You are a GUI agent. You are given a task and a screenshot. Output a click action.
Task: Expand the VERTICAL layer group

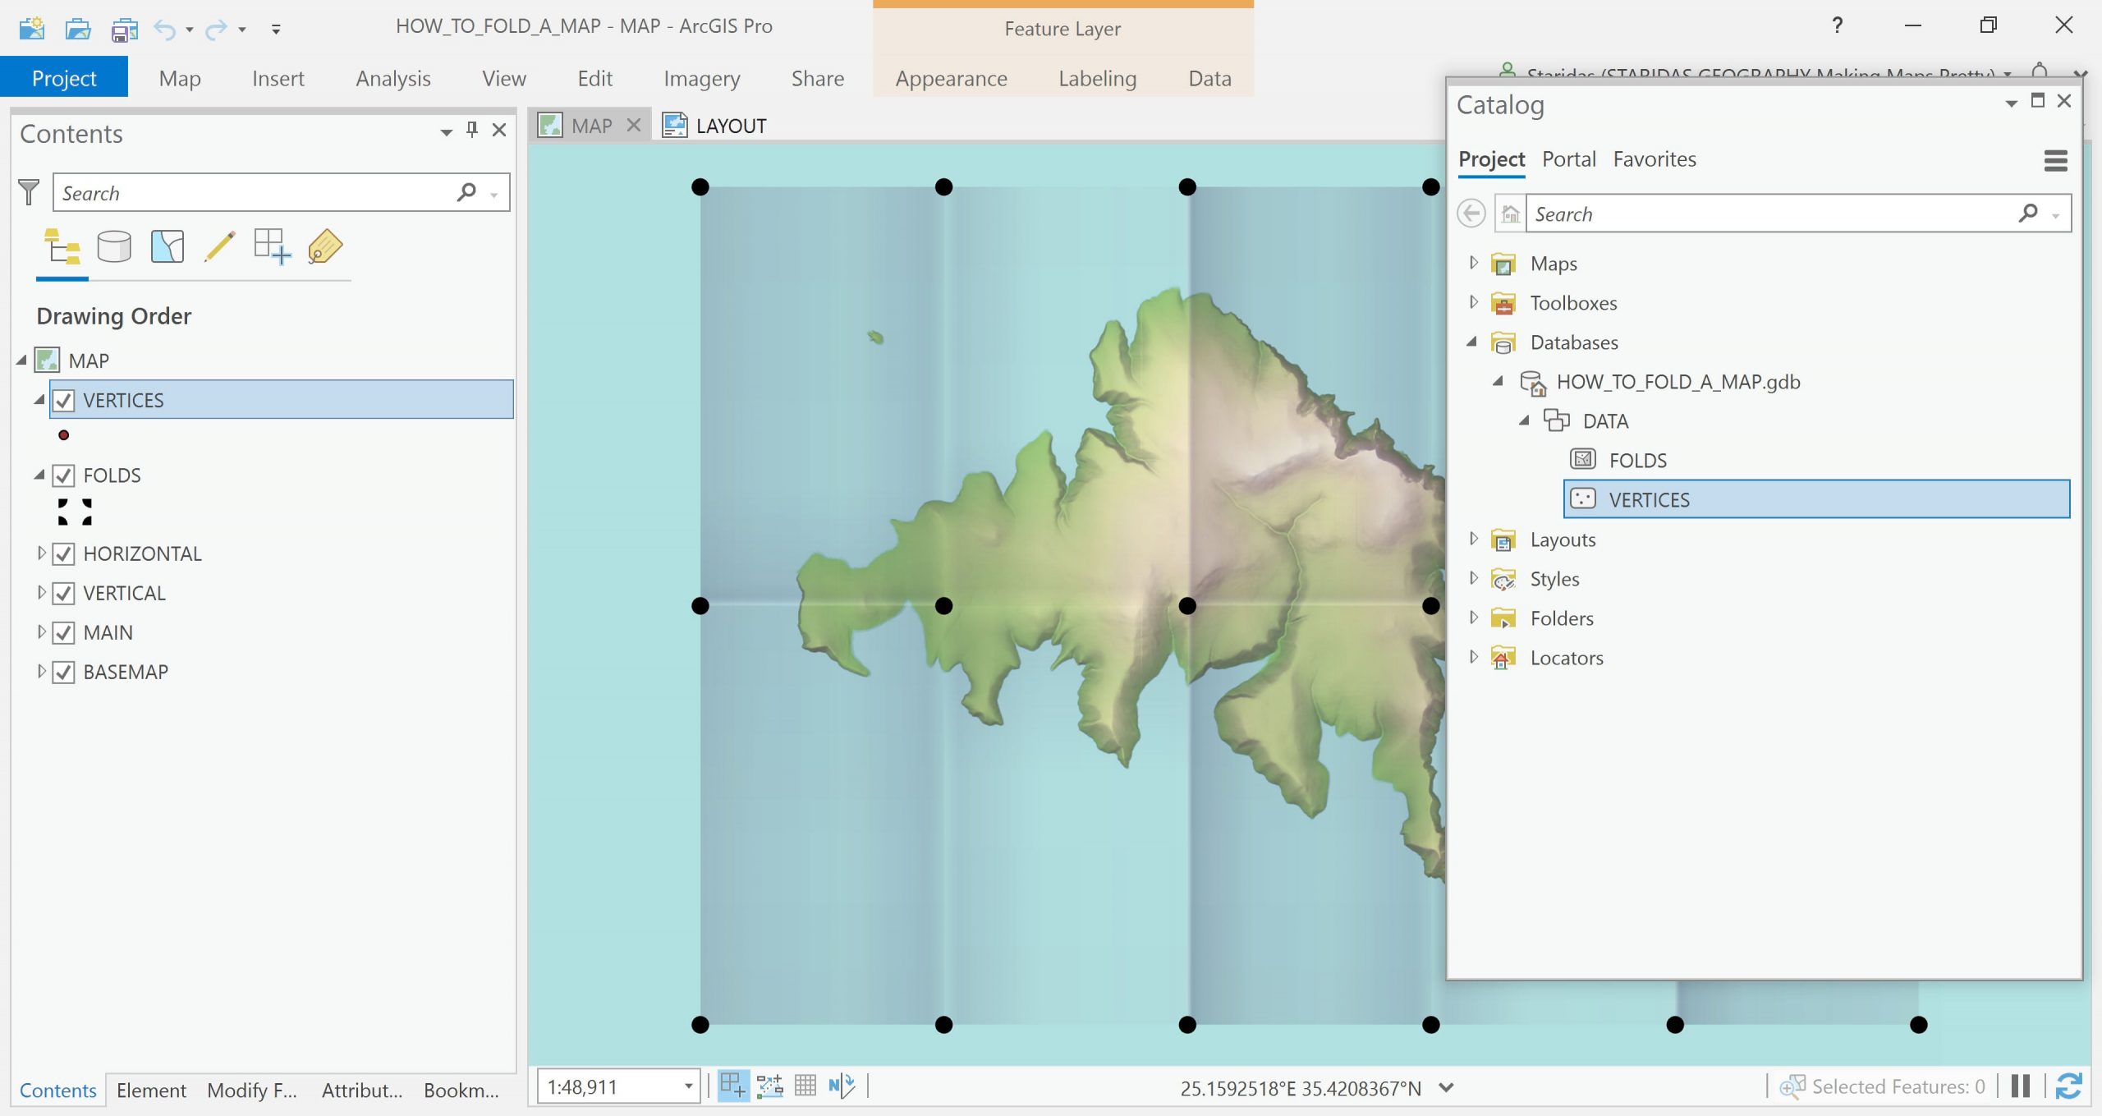click(x=41, y=593)
